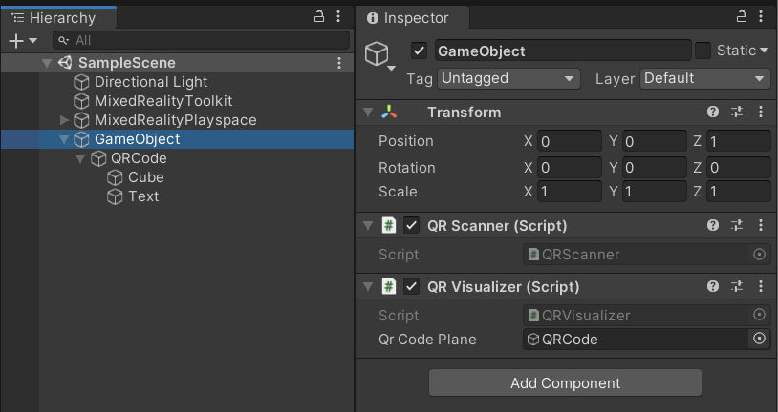Click the QR Scanner script hash icon
This screenshot has width=778, height=412.
point(389,225)
